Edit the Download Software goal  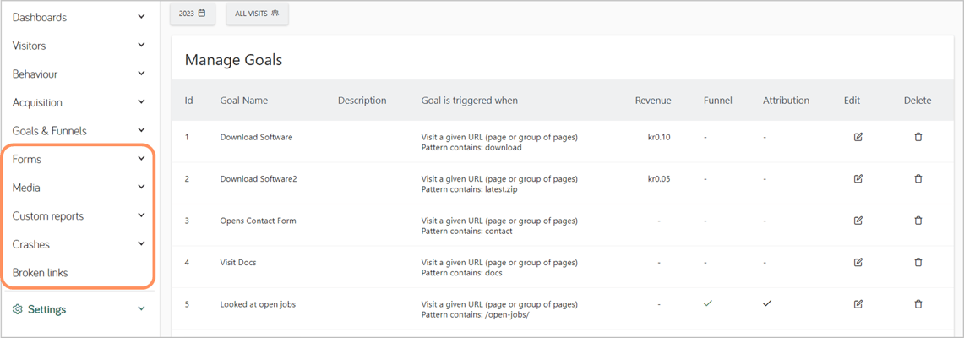[858, 137]
